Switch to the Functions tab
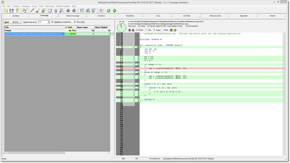 [x=101, y=16]
